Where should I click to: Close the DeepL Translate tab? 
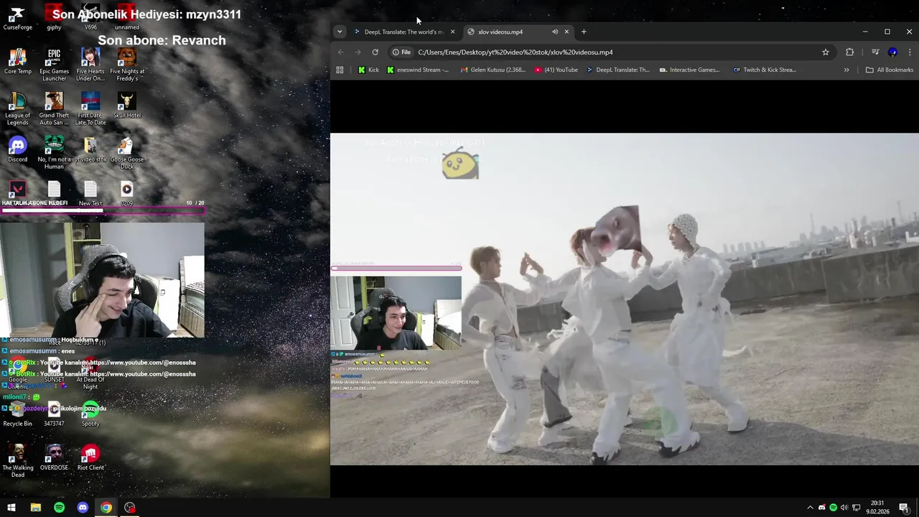pos(452,32)
